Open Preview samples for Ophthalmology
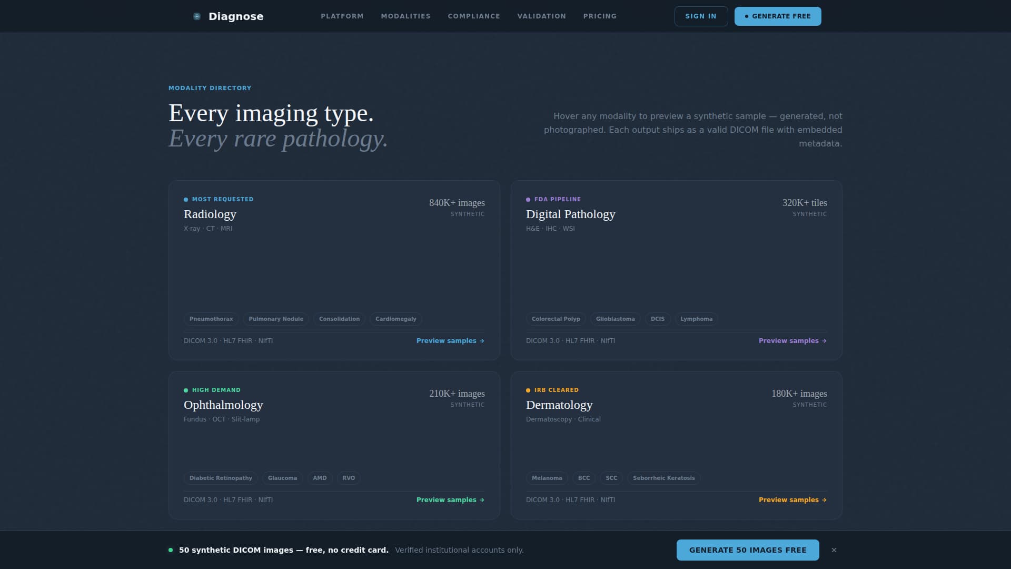This screenshot has height=569, width=1011. point(450,500)
